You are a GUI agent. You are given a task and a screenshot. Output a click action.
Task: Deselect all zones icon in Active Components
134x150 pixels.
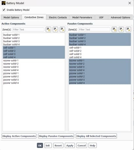coord(62,30)
